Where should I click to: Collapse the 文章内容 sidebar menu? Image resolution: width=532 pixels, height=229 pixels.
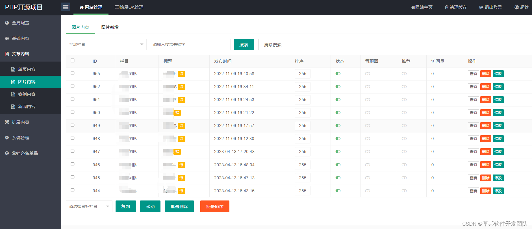point(31,54)
